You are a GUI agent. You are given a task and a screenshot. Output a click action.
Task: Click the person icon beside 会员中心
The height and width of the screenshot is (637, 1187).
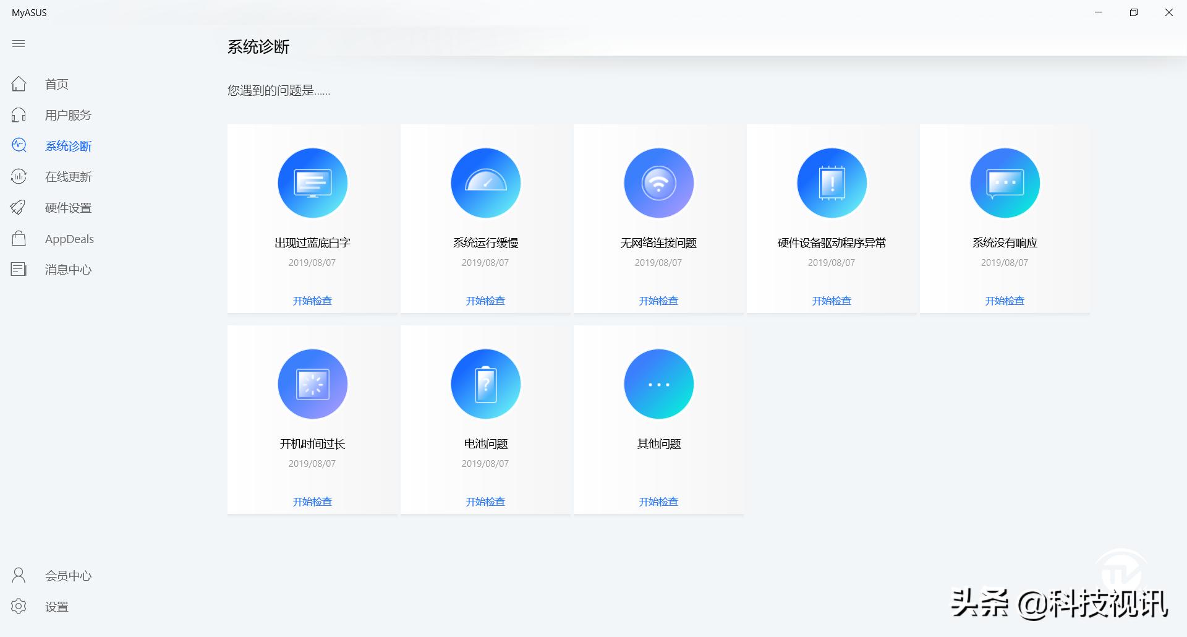(19, 575)
